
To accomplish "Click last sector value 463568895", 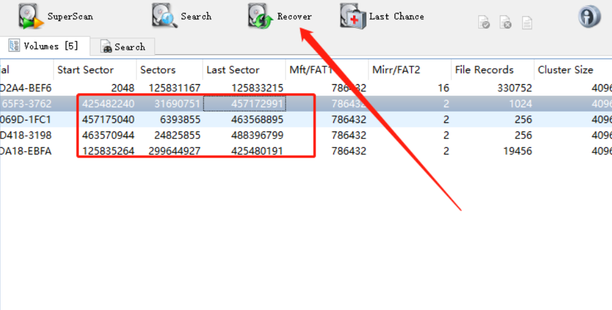I will [x=257, y=119].
